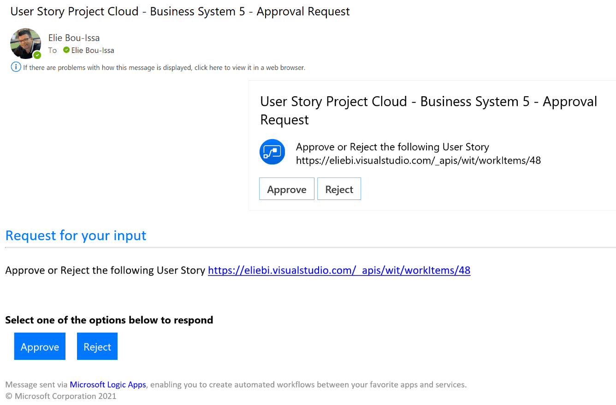Click the card title 'Approval Request' heading
616x405 pixels.
(428, 110)
